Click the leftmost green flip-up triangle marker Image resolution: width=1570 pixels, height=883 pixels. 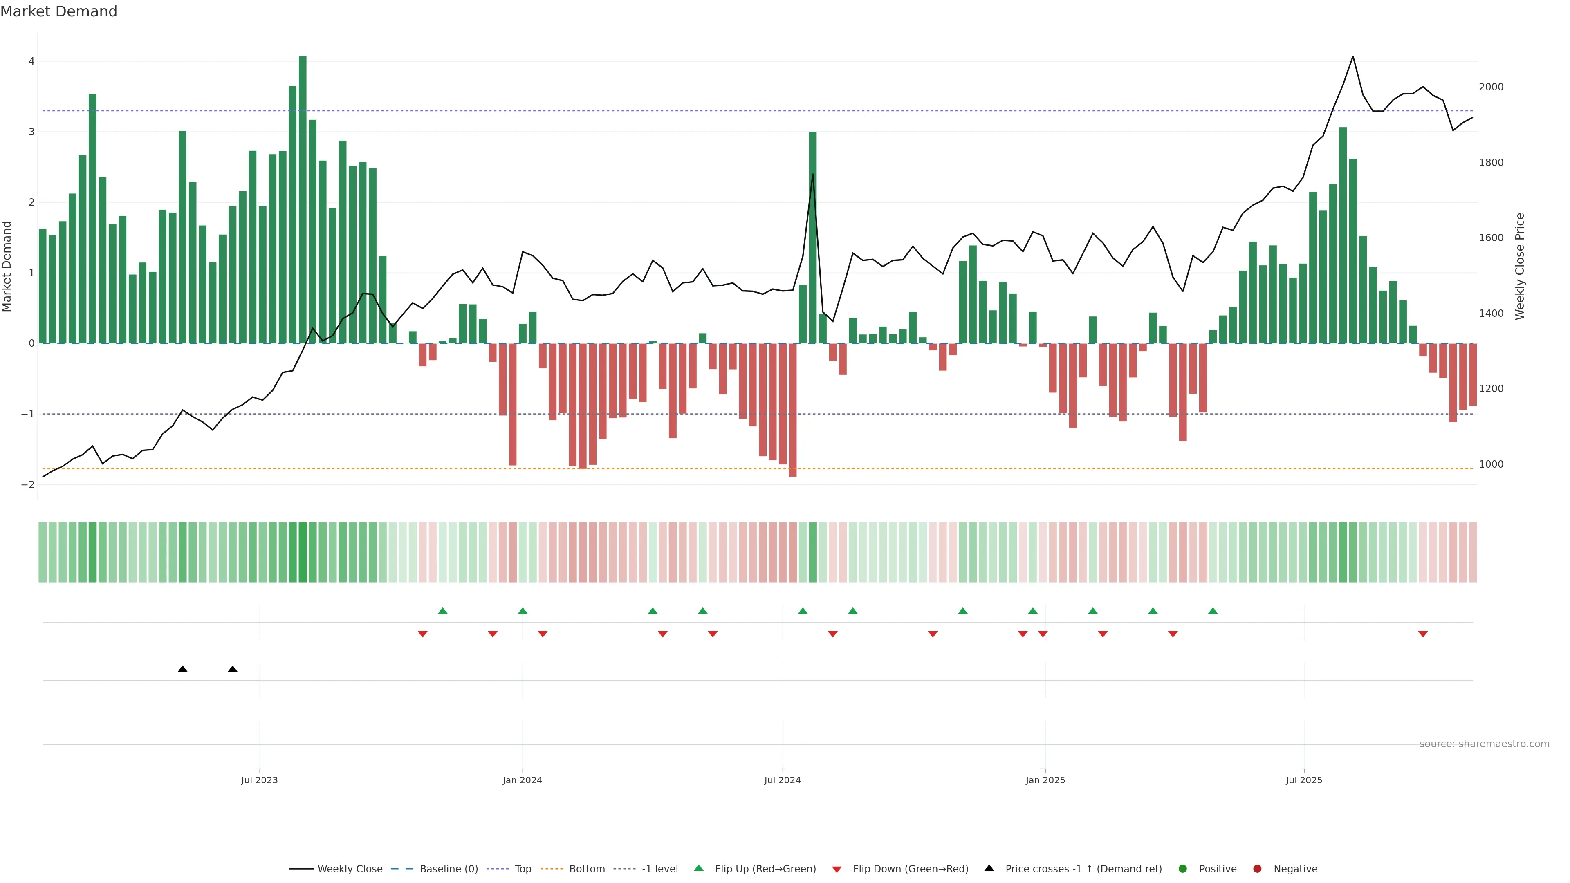pyautogui.click(x=443, y=611)
